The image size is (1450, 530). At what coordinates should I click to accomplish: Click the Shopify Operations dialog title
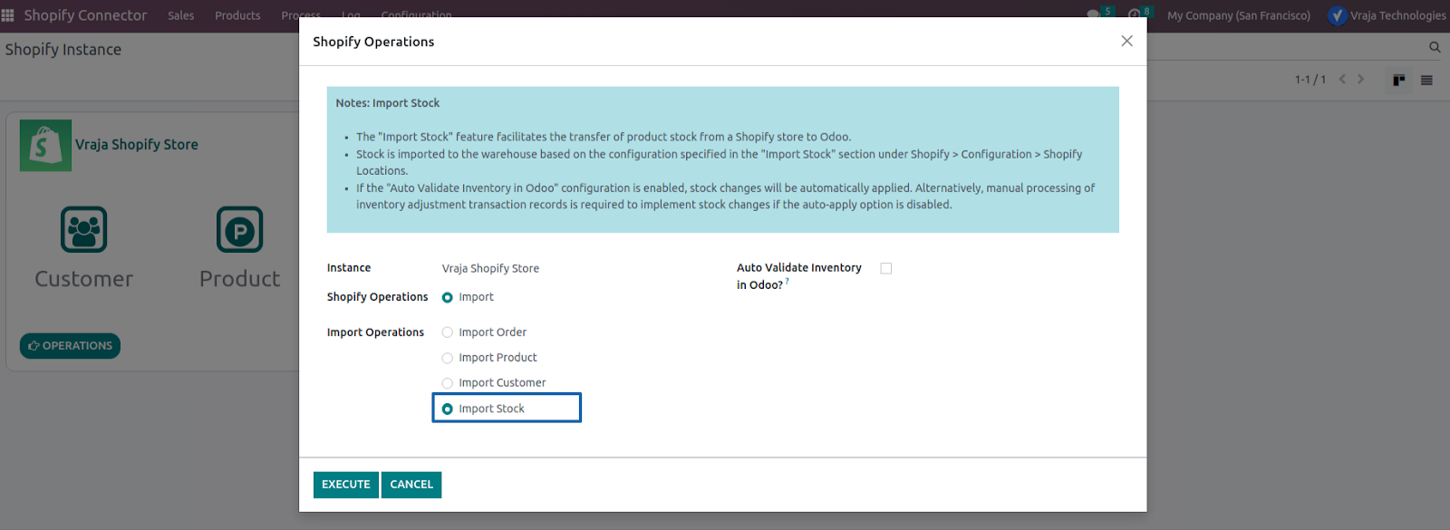(373, 42)
